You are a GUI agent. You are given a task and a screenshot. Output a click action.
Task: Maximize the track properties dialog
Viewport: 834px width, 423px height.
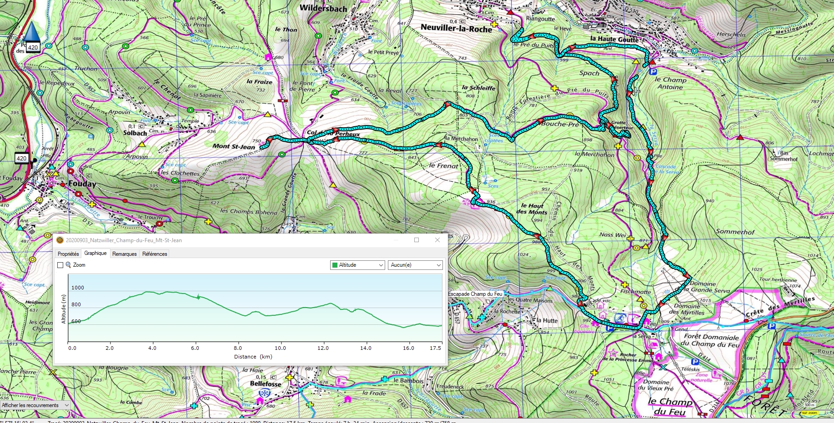(x=416, y=240)
